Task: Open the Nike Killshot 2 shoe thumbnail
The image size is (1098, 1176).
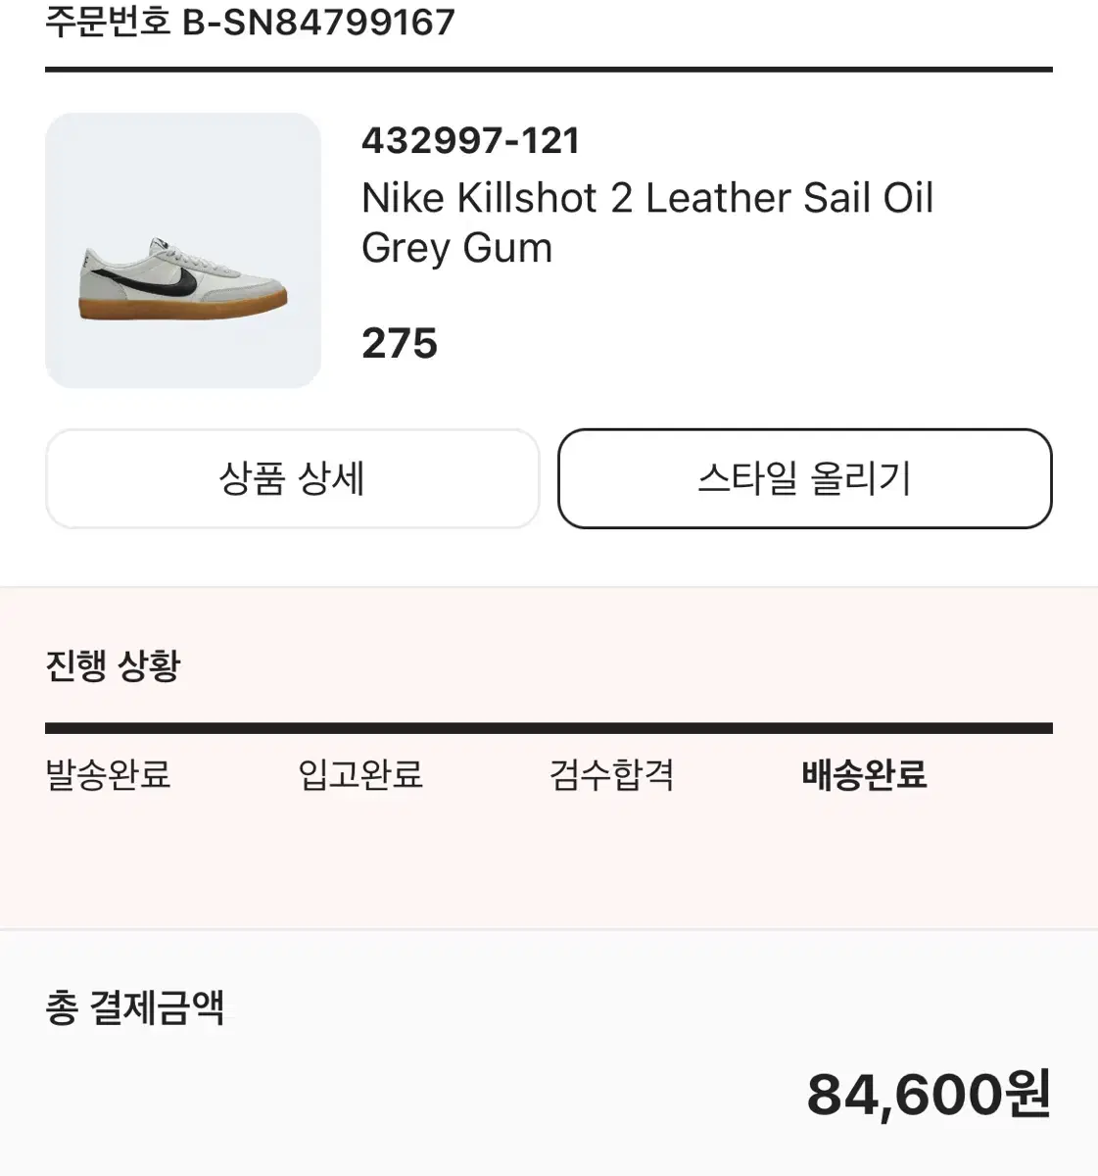Action: [183, 251]
